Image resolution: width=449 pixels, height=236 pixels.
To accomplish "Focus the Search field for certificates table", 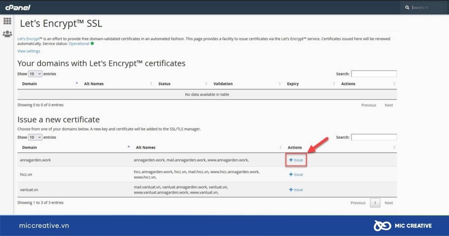I will 374,74.
